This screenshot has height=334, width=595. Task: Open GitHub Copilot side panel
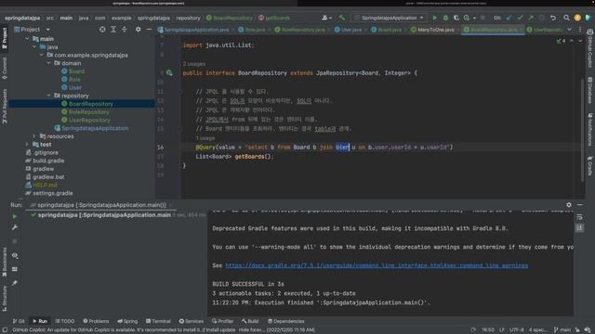click(x=589, y=48)
